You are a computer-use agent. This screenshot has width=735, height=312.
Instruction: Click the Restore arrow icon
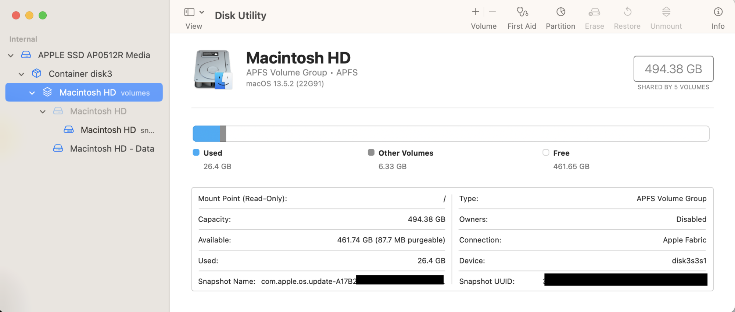(x=627, y=12)
